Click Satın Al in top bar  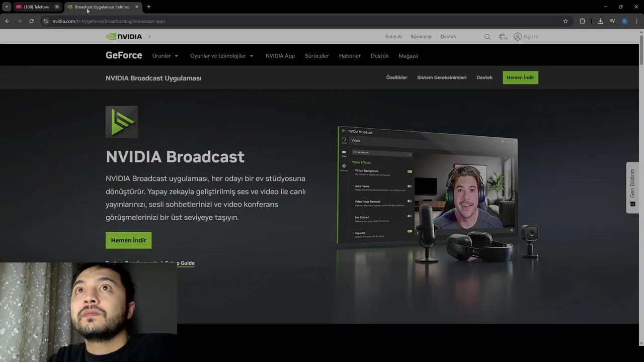[393, 37]
